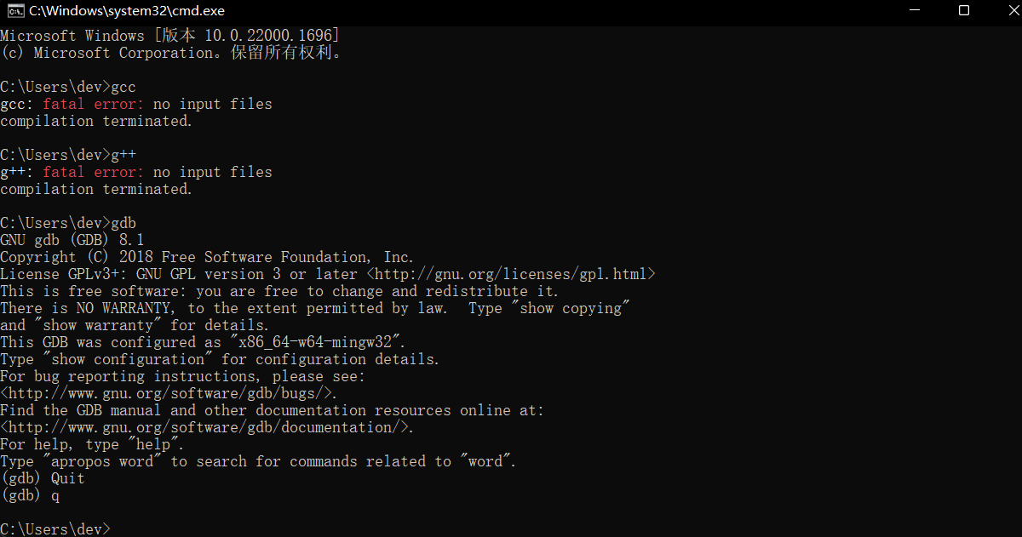Viewport: 1022px width, 537px height.
Task: Click the 'GNU gdb (GDB) 8.1' line
Action: point(72,240)
